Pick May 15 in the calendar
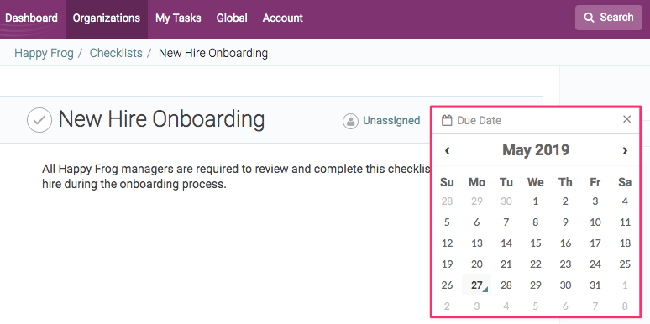The image size is (650, 324). [536, 243]
